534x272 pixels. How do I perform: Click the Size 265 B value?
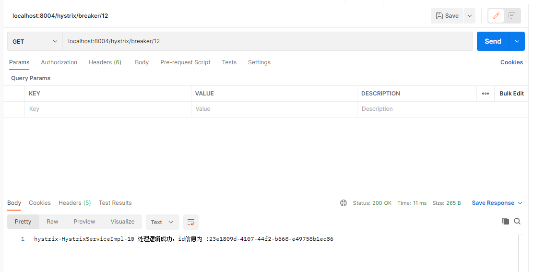click(x=453, y=203)
